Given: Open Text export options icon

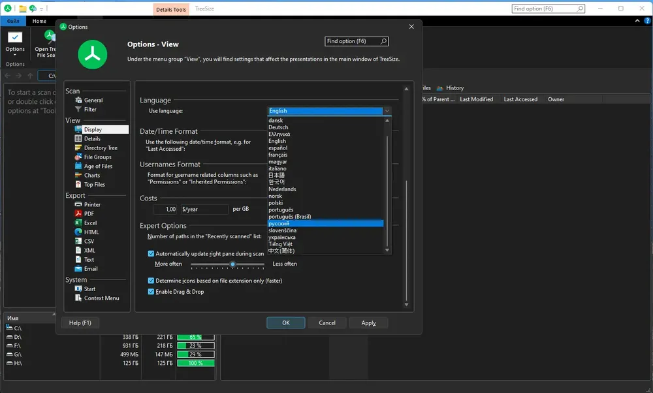Looking at the screenshot, I should click(x=78, y=259).
